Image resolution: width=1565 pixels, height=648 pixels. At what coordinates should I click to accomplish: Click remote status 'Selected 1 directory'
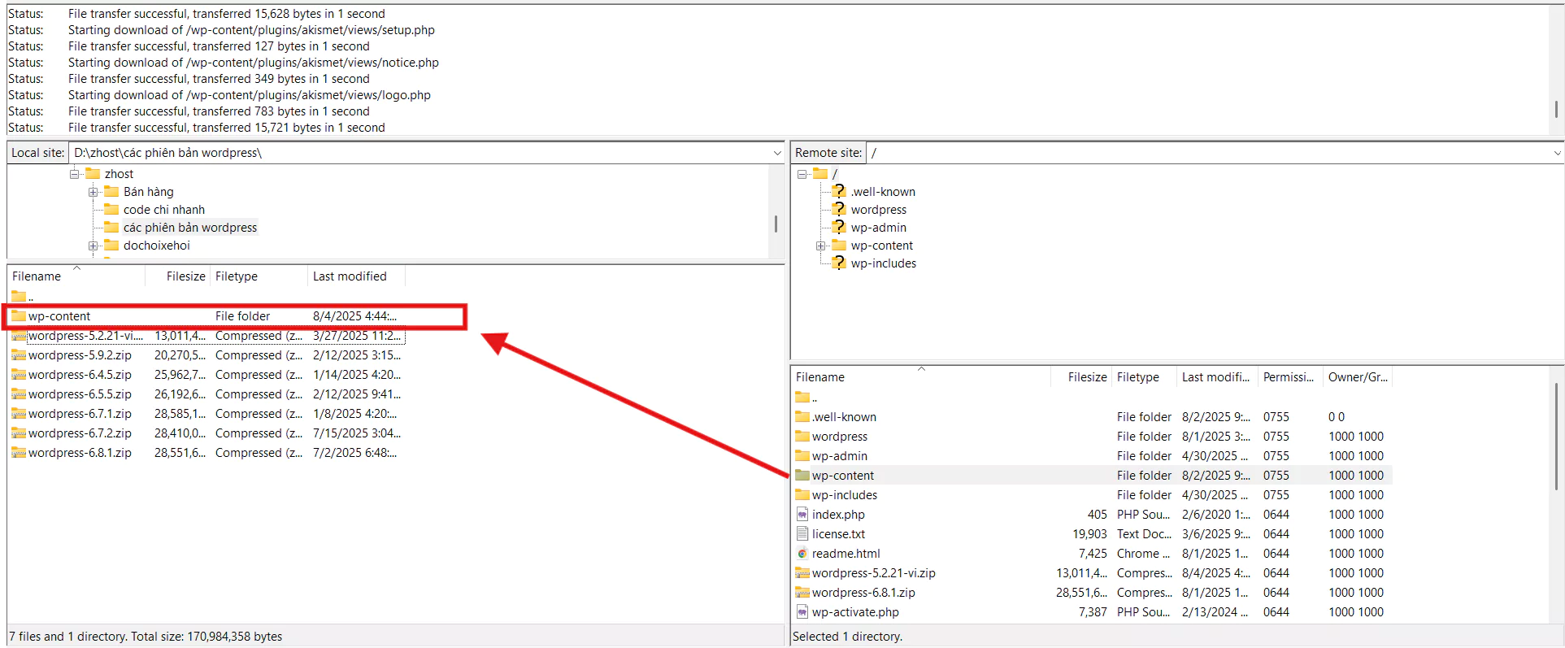click(x=847, y=637)
